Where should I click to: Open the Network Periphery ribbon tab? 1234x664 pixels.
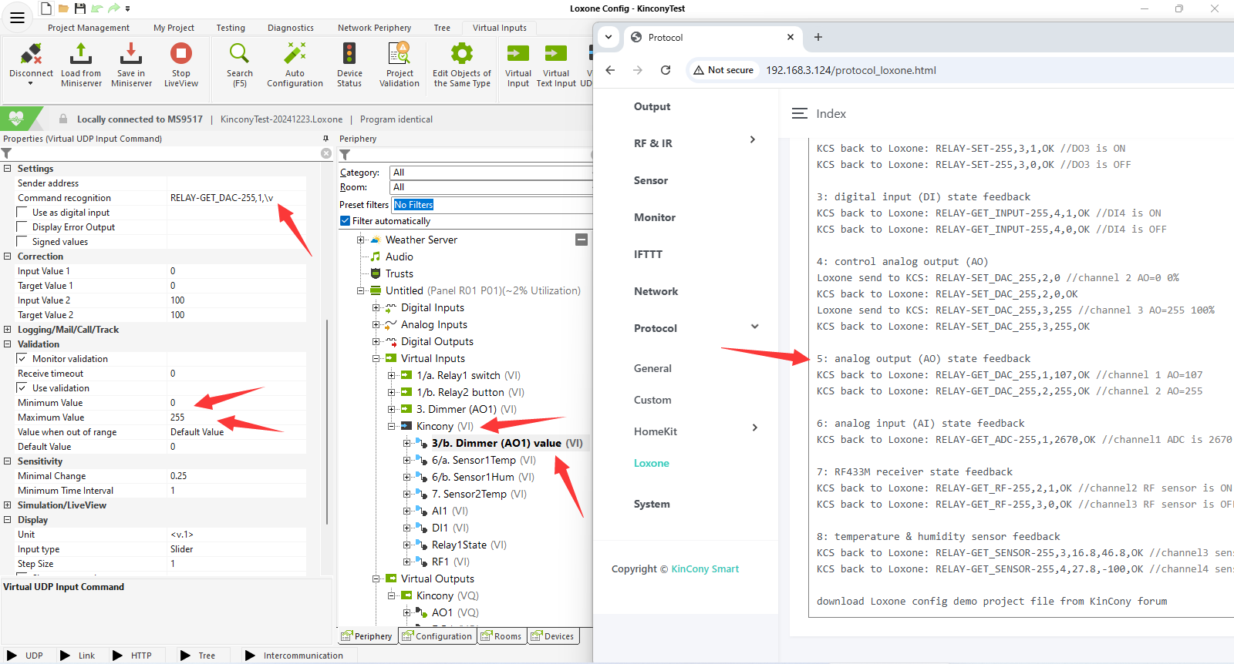pos(374,28)
